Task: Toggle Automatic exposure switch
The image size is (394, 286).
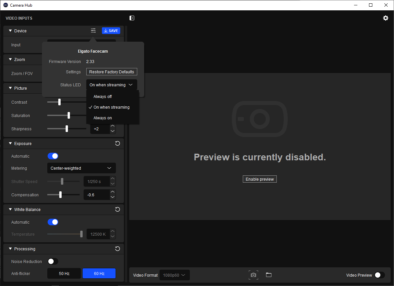Action: (x=53, y=156)
